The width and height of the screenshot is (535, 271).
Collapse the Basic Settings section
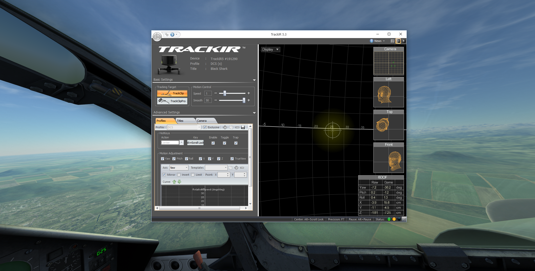pos(254,80)
